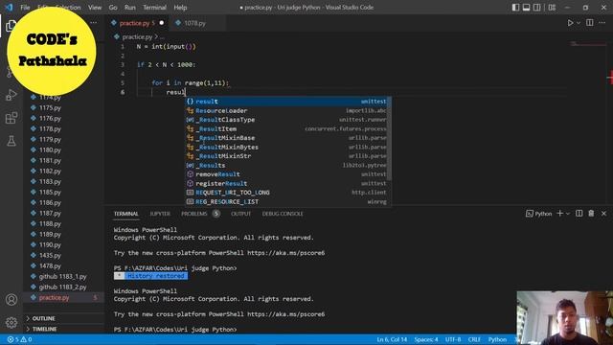Screen dimensions: 613x345
Task: Open the View menu
Action: 95,8
